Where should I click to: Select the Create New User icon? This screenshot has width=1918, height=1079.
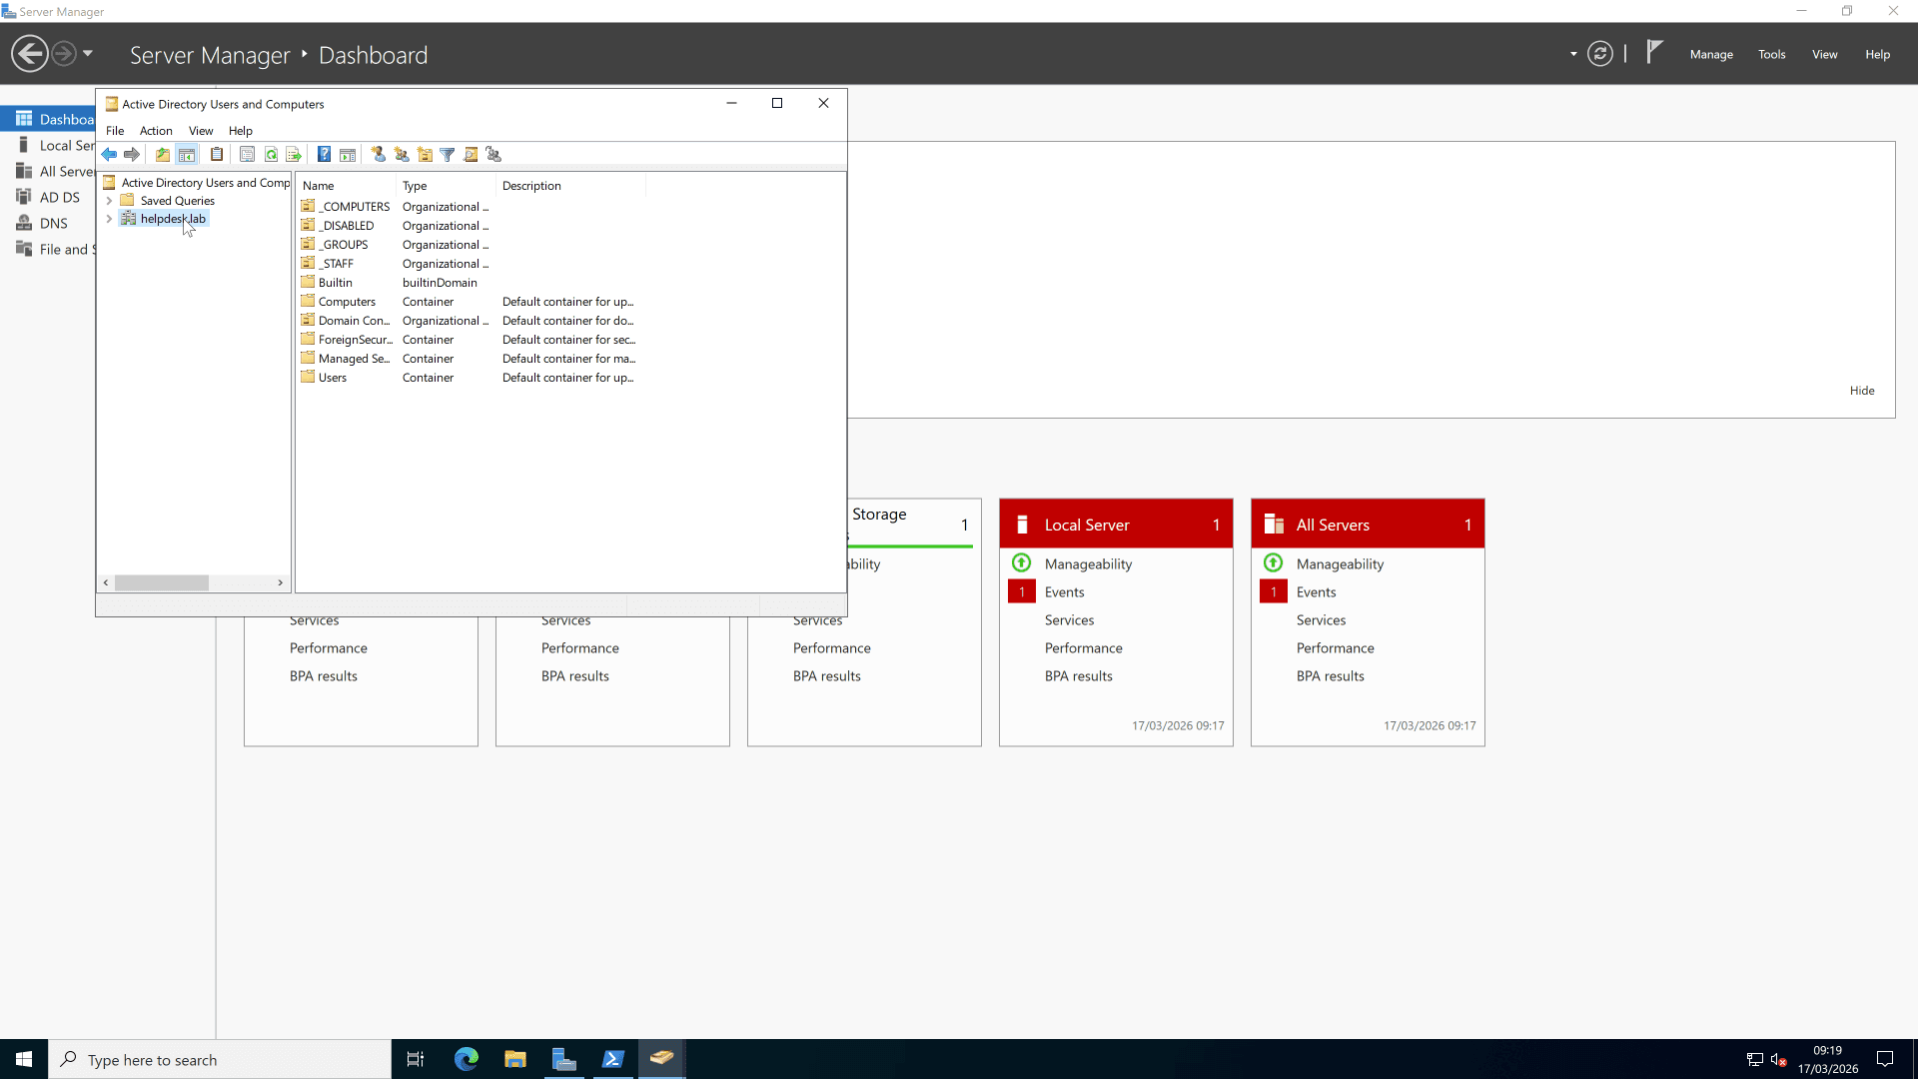point(380,155)
